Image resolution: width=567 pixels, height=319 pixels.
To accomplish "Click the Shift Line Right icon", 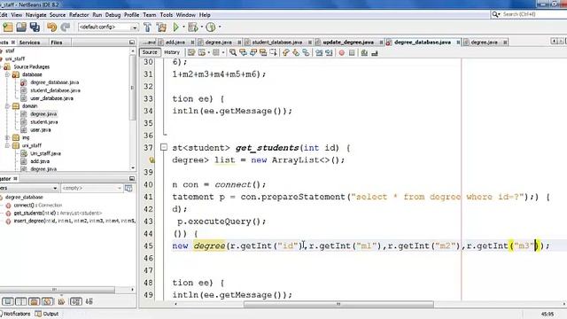I will pos(329,53).
